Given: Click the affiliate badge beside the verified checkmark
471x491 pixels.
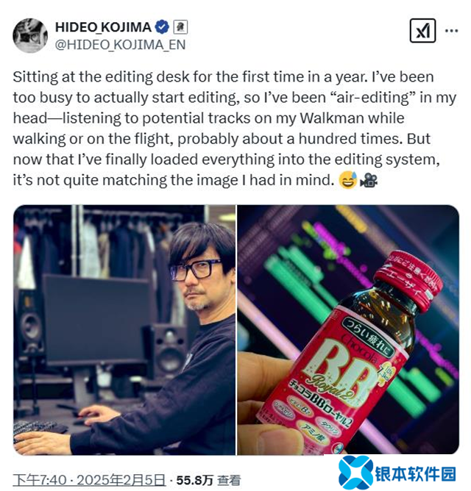Looking at the screenshot, I should [x=180, y=27].
